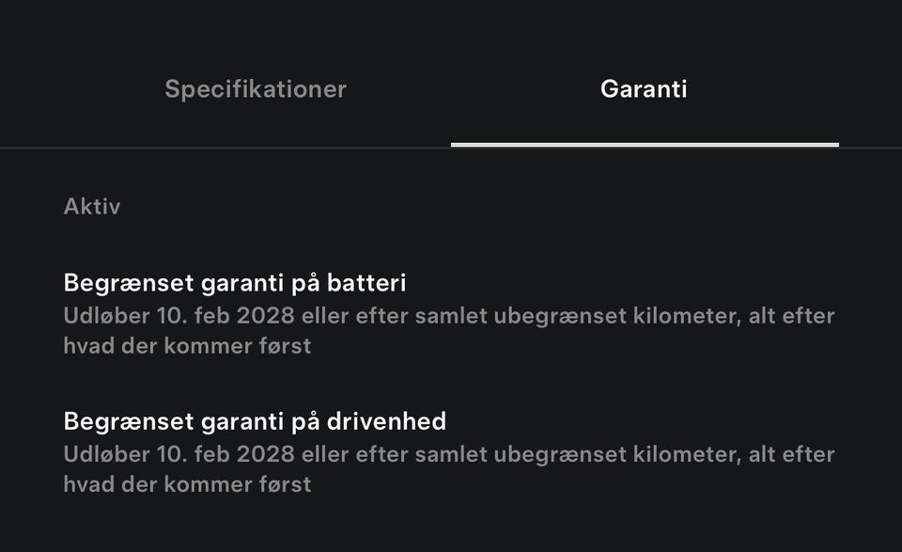Click hvad der kommer først under drivenhed warranty
Screen dimensions: 902x552
point(188,483)
